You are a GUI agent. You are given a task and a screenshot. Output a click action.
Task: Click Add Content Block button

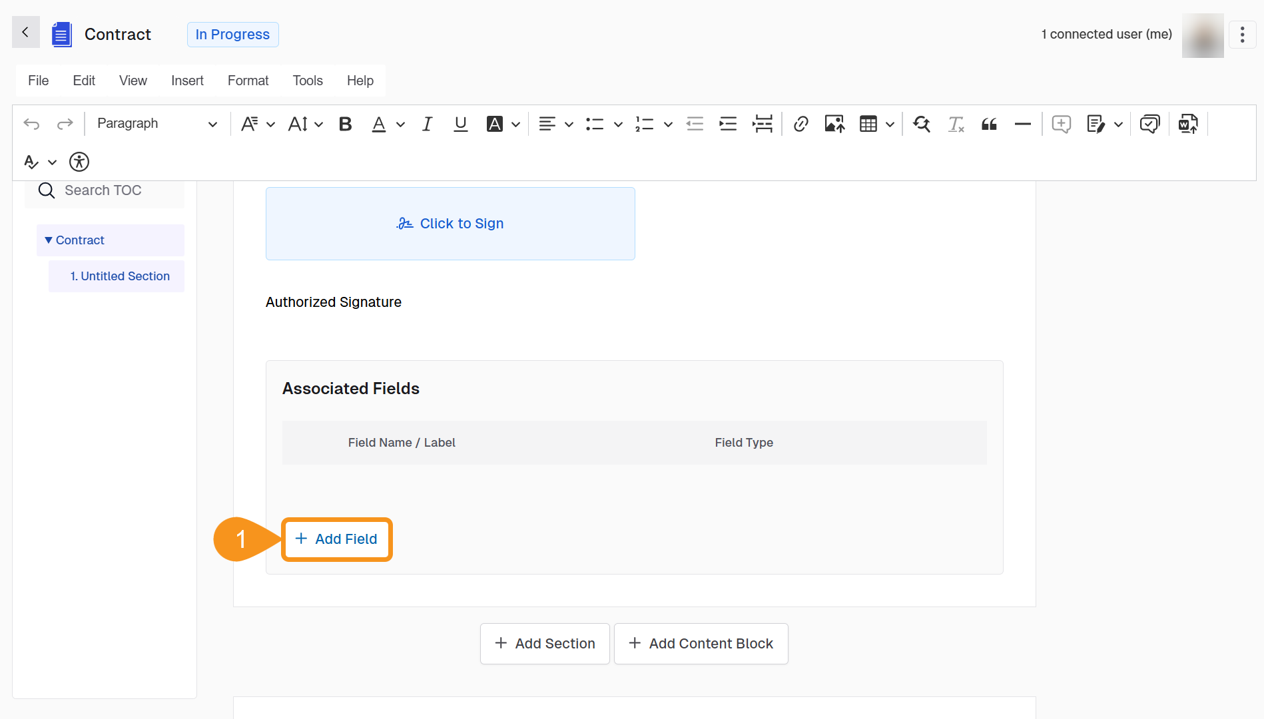tap(701, 644)
